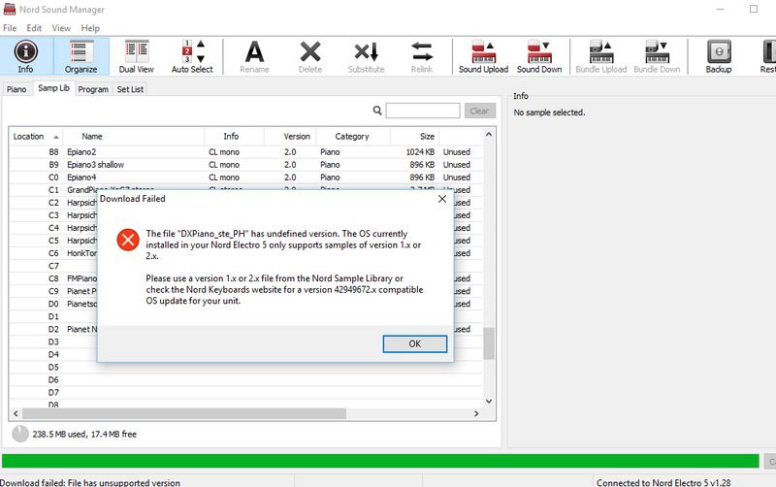
Task: Open the File menu
Action: point(10,28)
